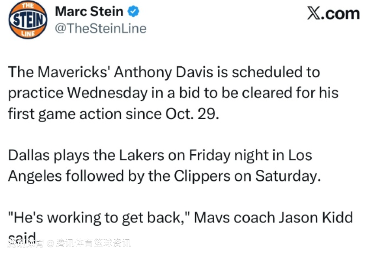Click the name "Anthony Davis"
374x254 pixels.
click(x=164, y=72)
